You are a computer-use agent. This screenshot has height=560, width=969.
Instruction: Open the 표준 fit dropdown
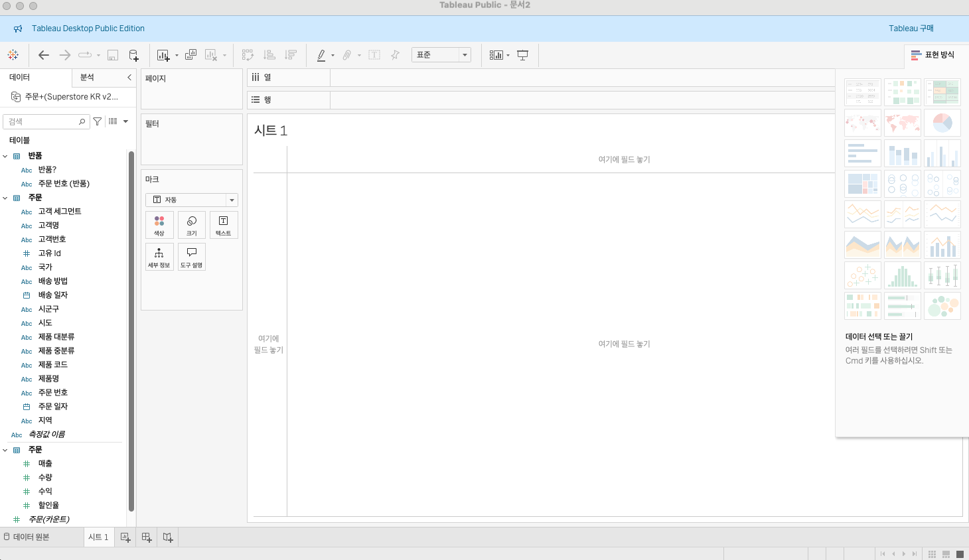[441, 55]
